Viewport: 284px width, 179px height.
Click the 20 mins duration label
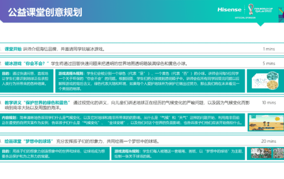coord(269,141)
